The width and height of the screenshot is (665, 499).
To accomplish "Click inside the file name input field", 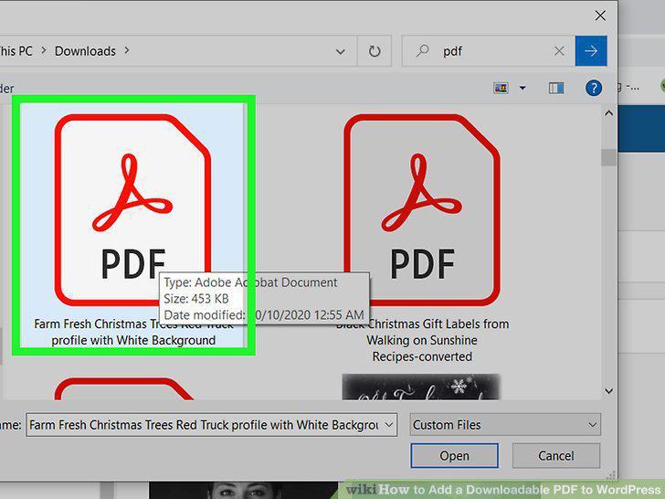I will 206,425.
